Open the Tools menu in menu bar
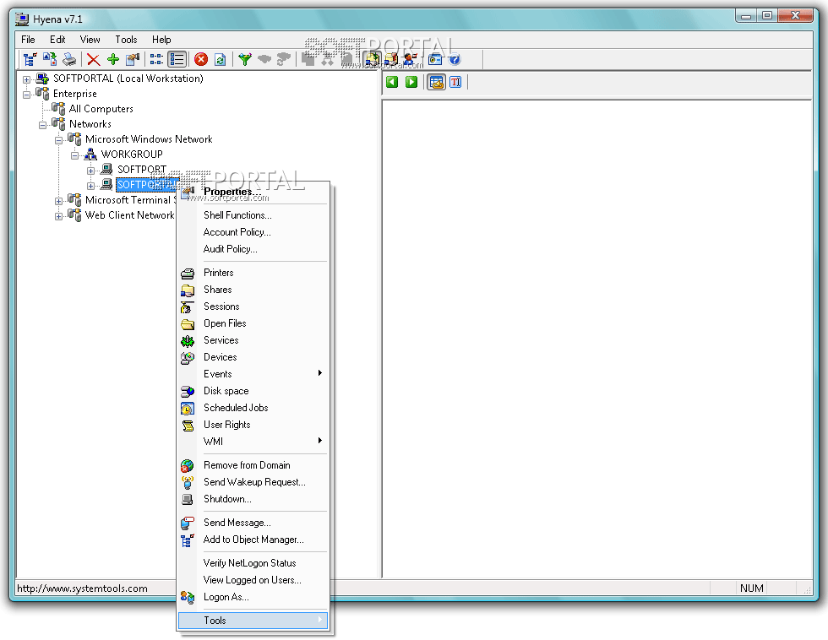Screen dimensions: 828x640 [126, 40]
